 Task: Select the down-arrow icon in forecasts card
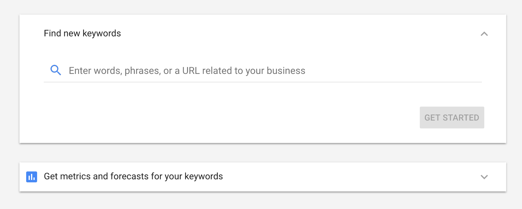484,177
